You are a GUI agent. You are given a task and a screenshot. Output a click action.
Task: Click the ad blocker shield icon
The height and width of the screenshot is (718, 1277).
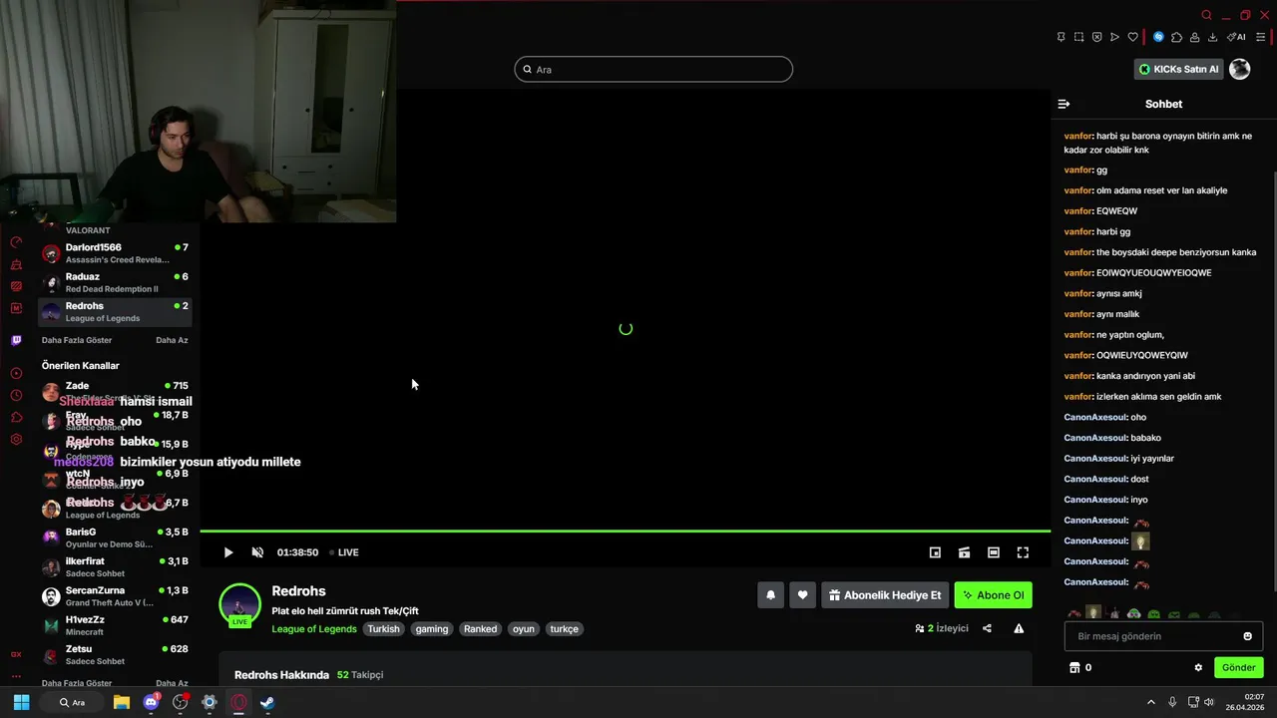coord(1096,37)
